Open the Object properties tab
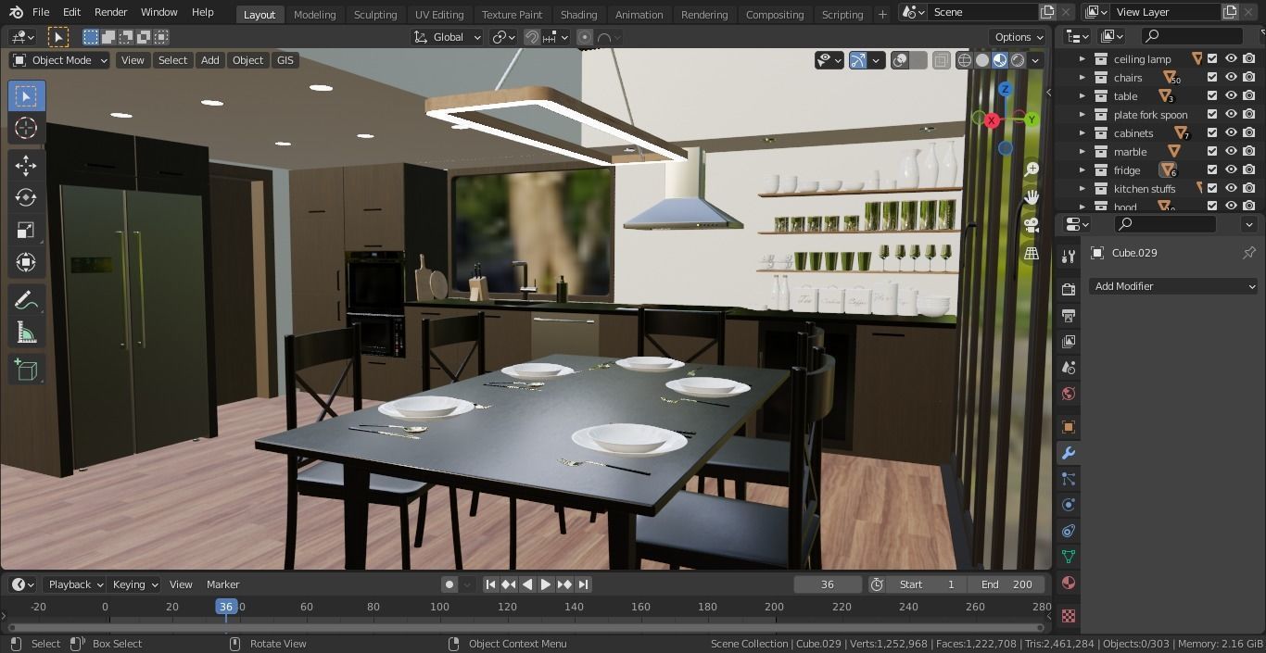 pos(1069,427)
